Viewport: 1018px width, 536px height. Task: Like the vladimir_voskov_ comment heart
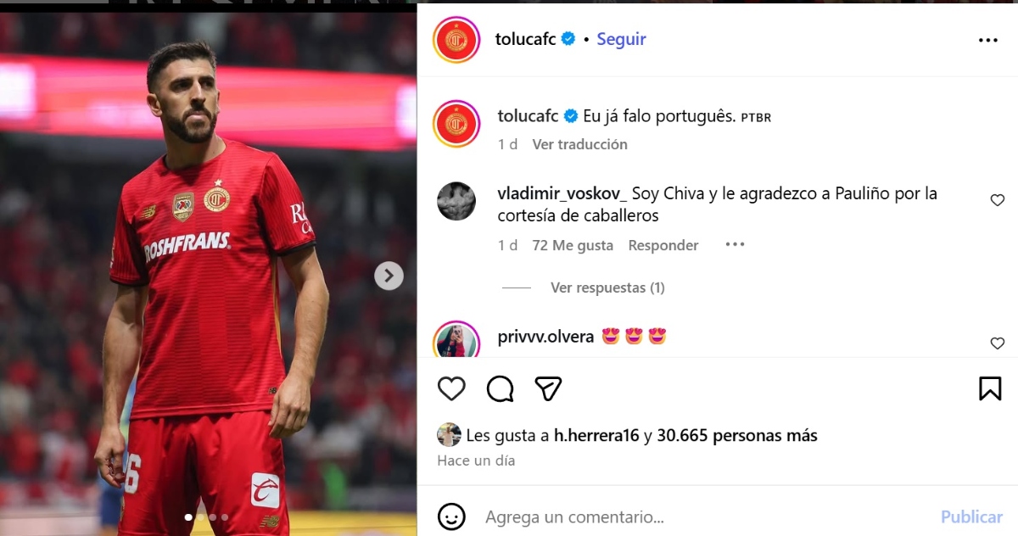coord(998,200)
